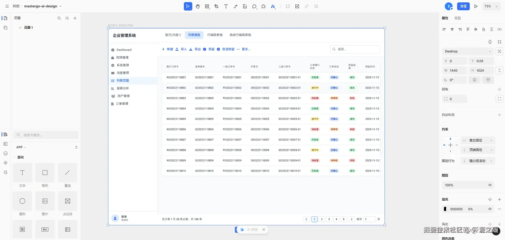The image size is (505, 240).
Task: Select the 矩形 component thumbnail
Action: [45, 173]
